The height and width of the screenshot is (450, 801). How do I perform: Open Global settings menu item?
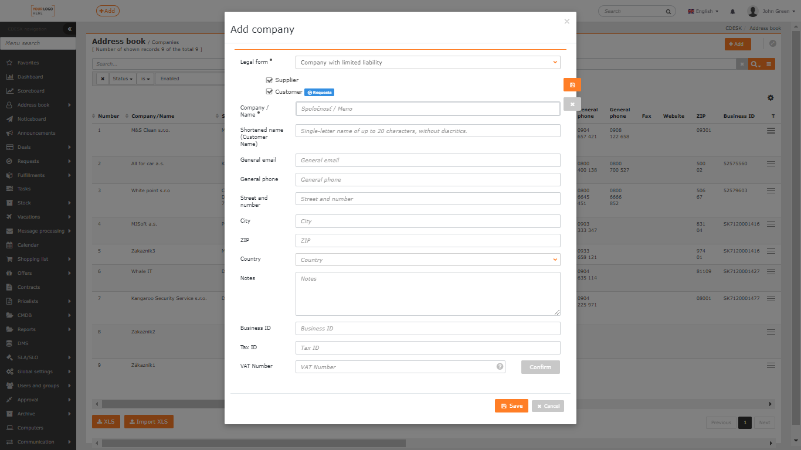pos(35,371)
